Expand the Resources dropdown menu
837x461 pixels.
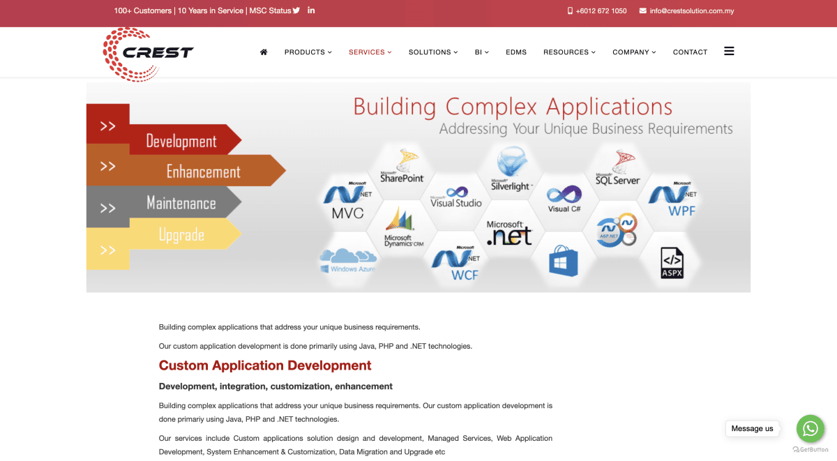pos(570,52)
